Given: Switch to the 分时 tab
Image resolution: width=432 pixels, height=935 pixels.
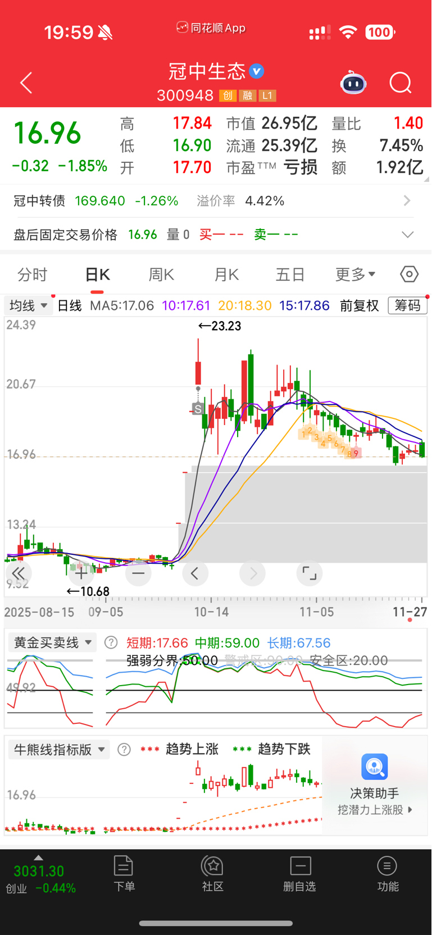Looking at the screenshot, I should coord(33,274).
